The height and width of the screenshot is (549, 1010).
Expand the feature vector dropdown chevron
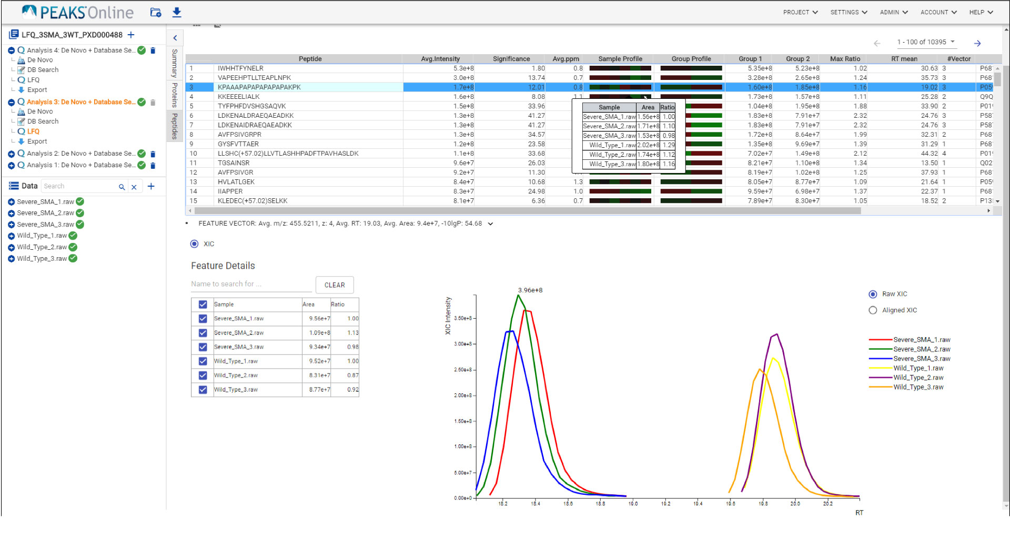coord(490,224)
